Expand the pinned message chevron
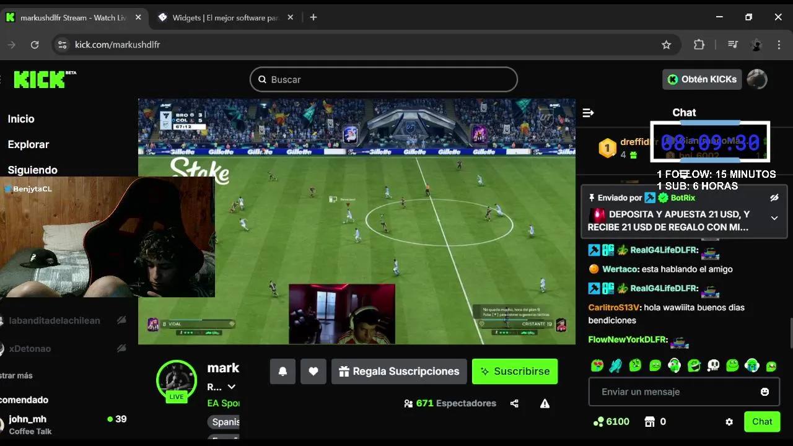 pyautogui.click(x=774, y=218)
